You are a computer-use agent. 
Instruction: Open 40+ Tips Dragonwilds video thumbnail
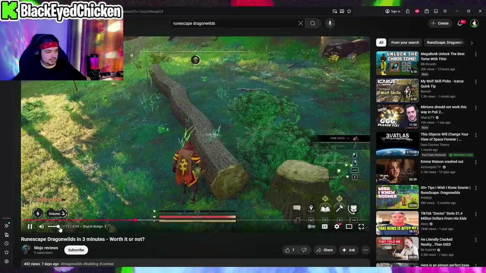click(397, 197)
